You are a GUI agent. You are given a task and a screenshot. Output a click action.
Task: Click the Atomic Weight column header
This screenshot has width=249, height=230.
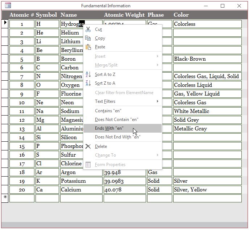pos(124,15)
